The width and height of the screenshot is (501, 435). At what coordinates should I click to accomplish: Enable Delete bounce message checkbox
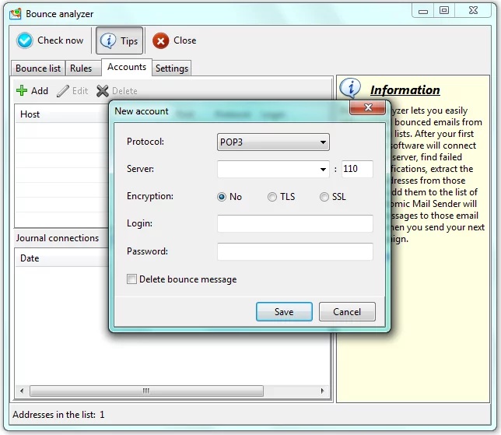tap(132, 279)
